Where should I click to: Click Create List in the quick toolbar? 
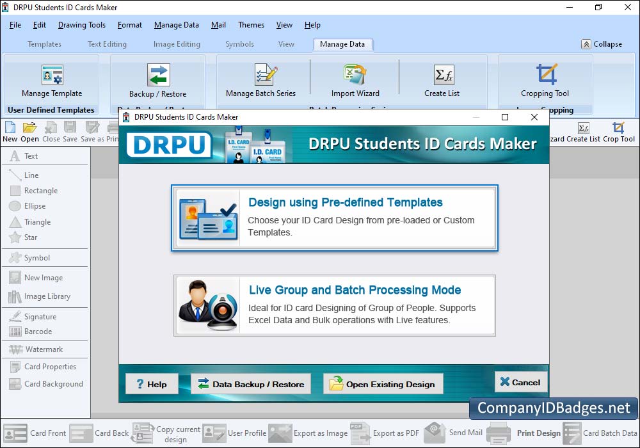click(583, 132)
